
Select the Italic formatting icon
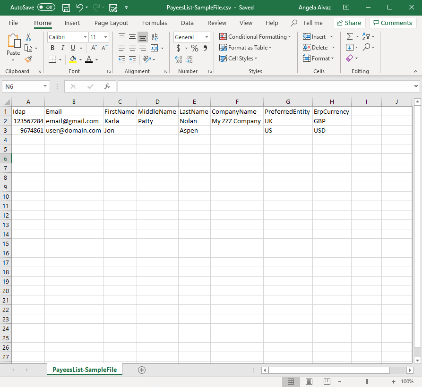(62, 48)
